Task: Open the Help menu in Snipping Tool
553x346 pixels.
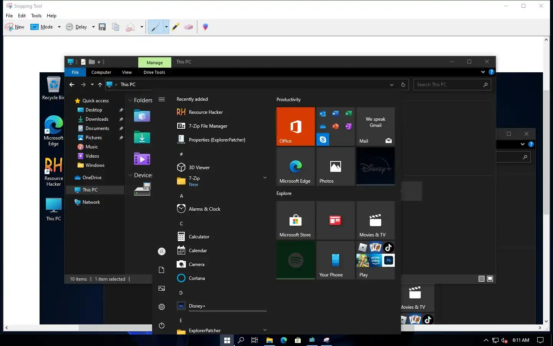Action: (51, 16)
